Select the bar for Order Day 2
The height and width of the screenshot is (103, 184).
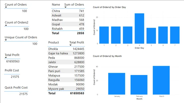(116, 35)
